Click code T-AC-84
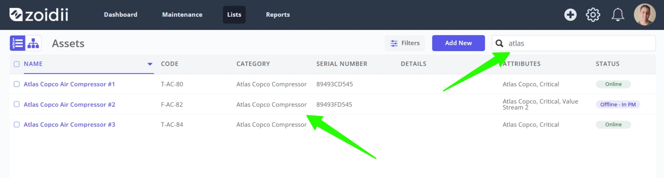The height and width of the screenshot is (178, 664). pos(172,124)
